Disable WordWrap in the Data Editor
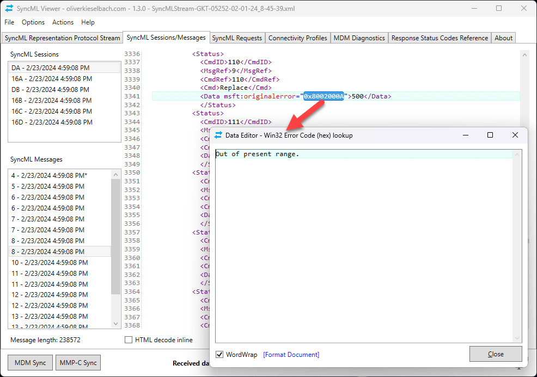537x377 pixels. click(218, 354)
